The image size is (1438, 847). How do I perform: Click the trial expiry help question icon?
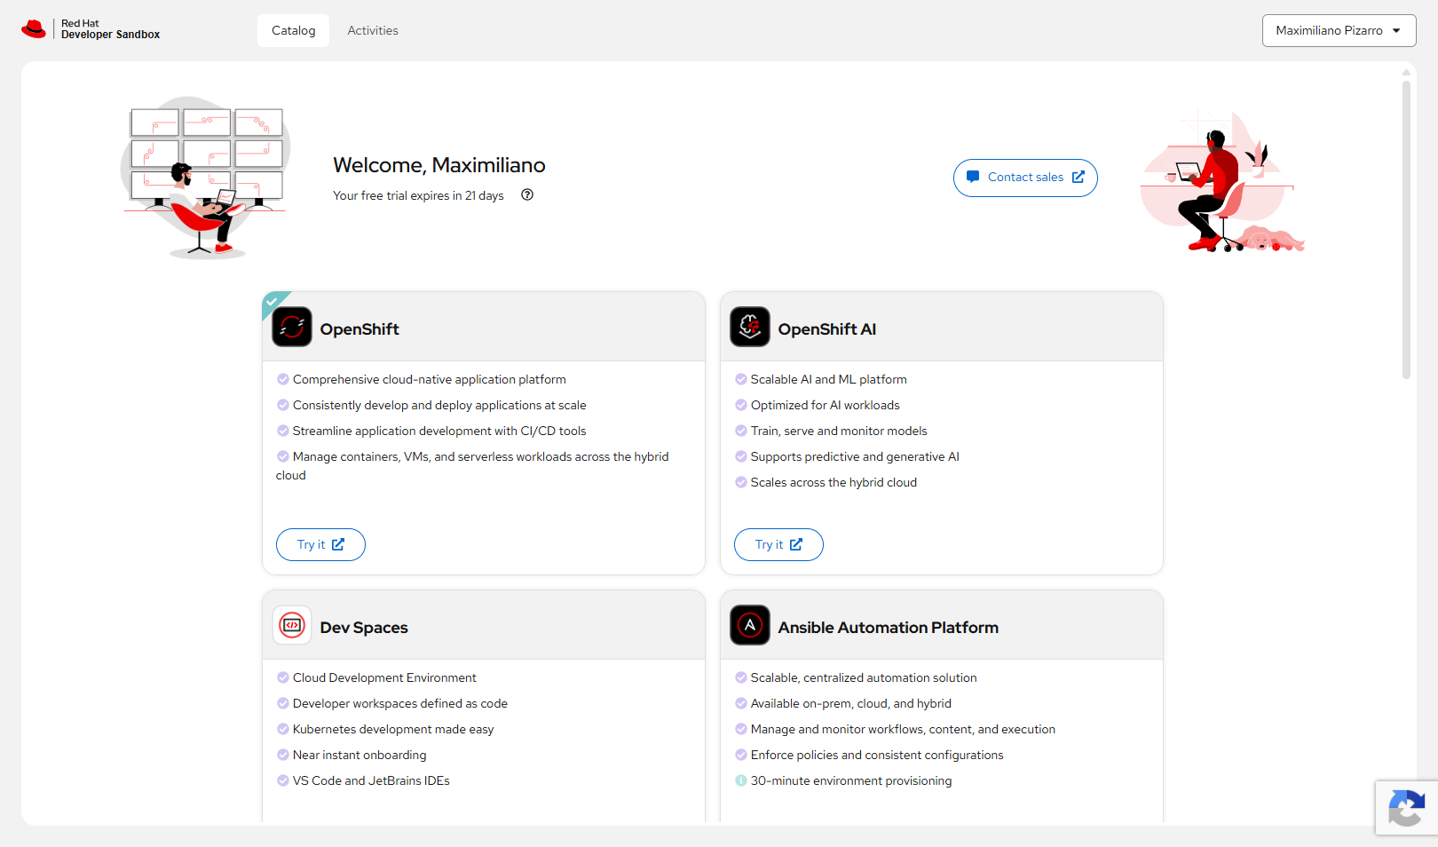tap(527, 195)
